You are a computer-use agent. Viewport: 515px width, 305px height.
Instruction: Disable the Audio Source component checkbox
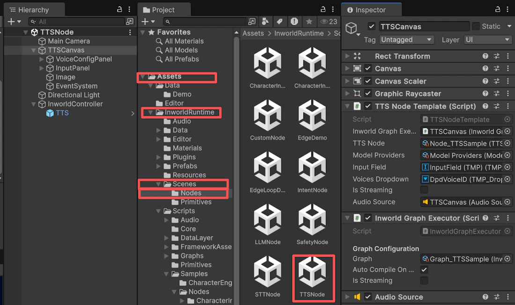tap(368, 297)
